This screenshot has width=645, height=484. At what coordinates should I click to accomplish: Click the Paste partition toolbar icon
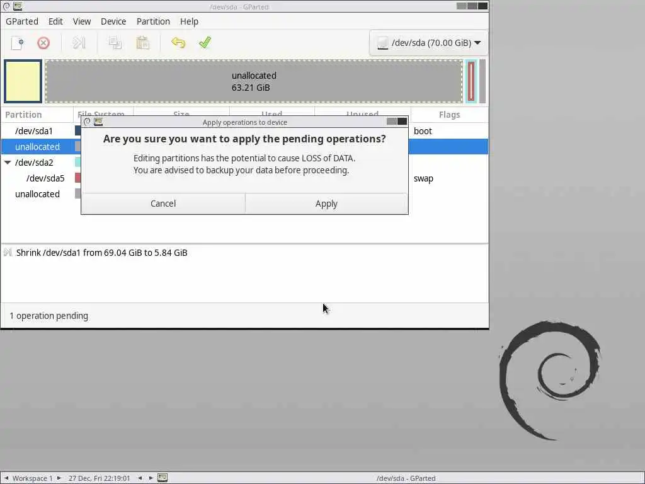coord(142,43)
